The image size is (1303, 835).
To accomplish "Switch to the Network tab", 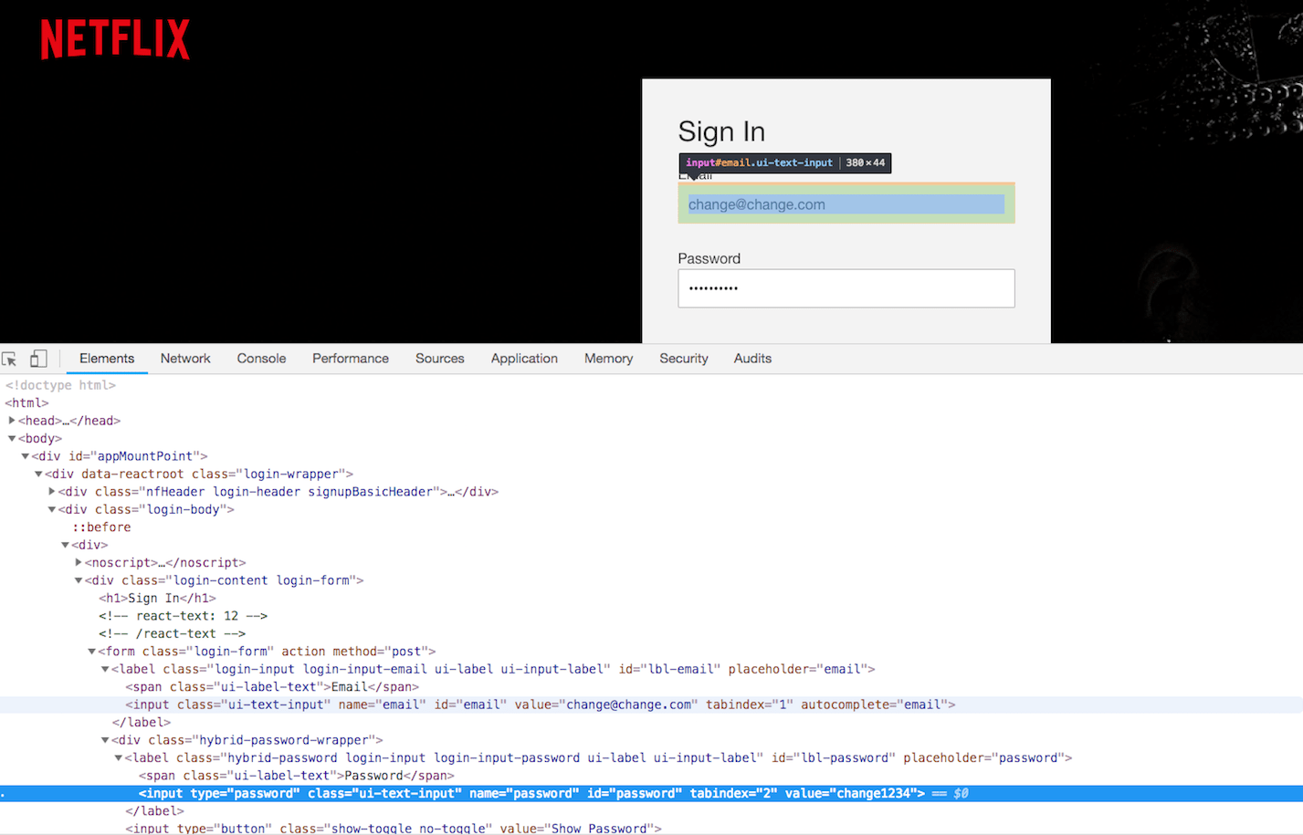I will 185,359.
